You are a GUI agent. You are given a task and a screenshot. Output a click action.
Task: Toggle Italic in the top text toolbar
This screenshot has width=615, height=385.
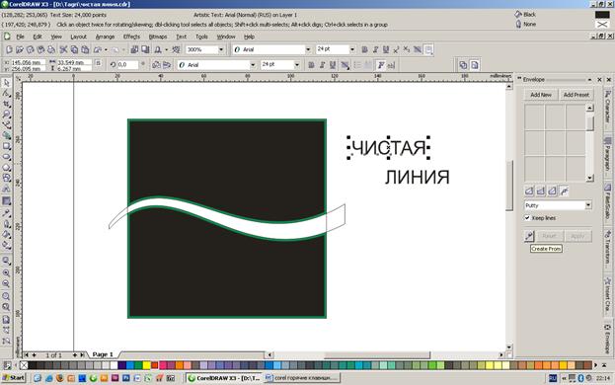(375, 49)
